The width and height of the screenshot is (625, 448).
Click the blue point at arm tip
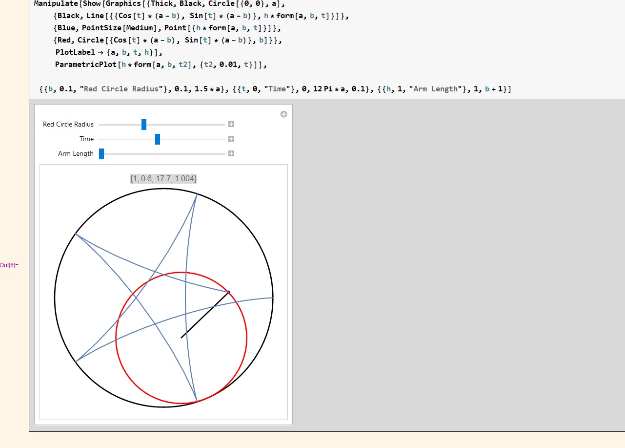[x=228, y=292]
